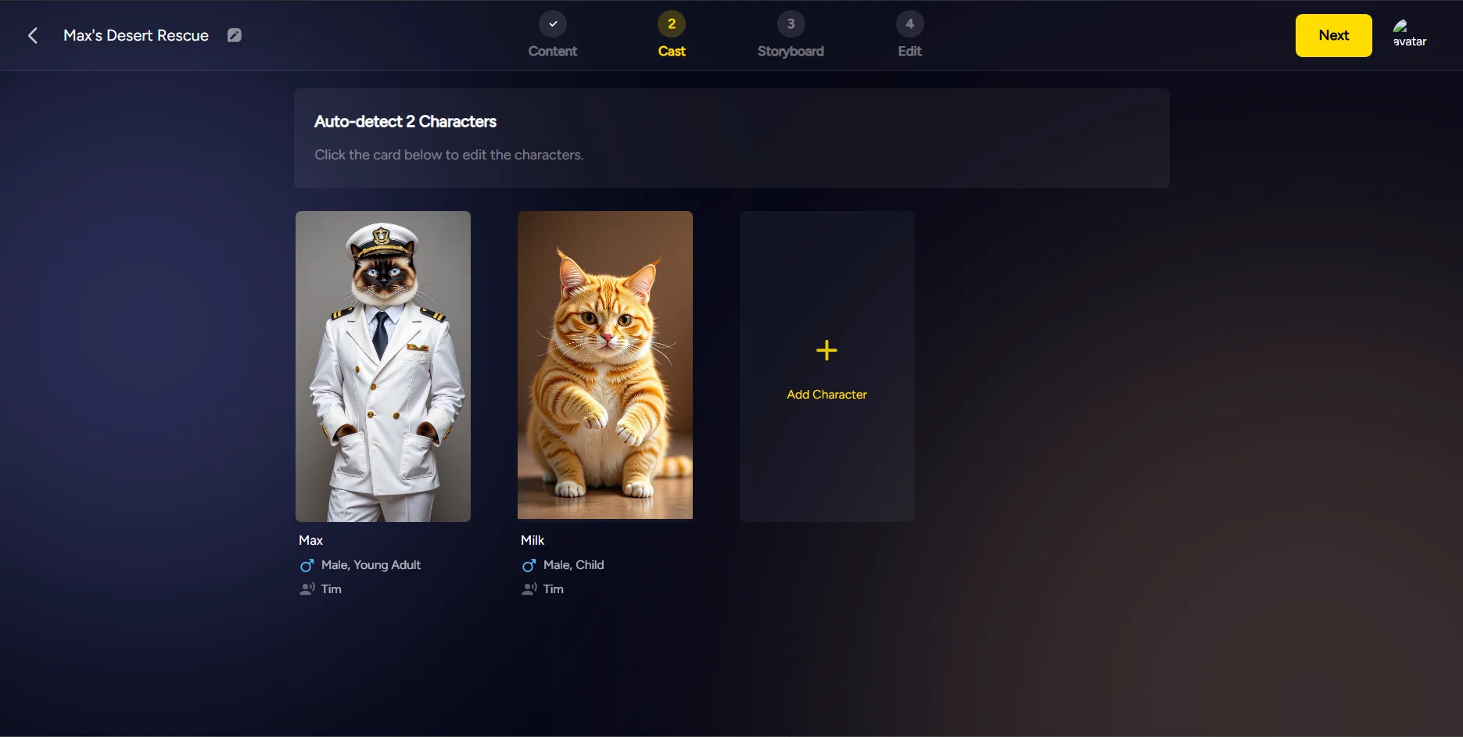The width and height of the screenshot is (1463, 737).
Task: Click the voice icon under Milk
Action: point(529,589)
